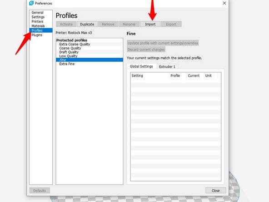The height and width of the screenshot is (202, 269).
Task: Import a profile from file
Action: click(x=150, y=24)
